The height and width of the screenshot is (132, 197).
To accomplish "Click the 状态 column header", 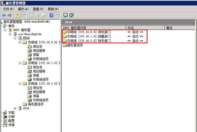I will [145, 28].
